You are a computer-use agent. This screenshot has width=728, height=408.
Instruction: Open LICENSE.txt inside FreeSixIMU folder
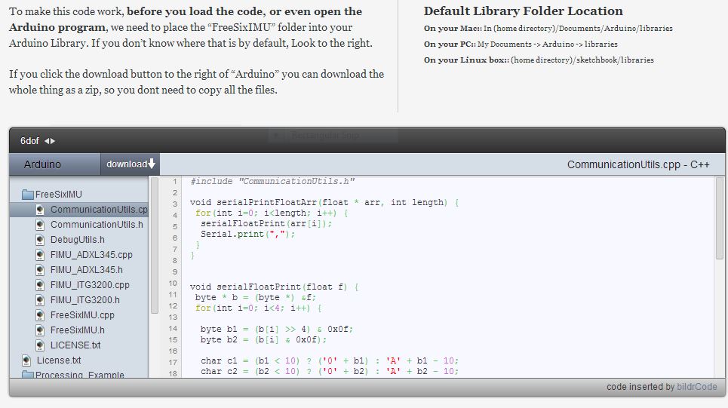[75, 345]
